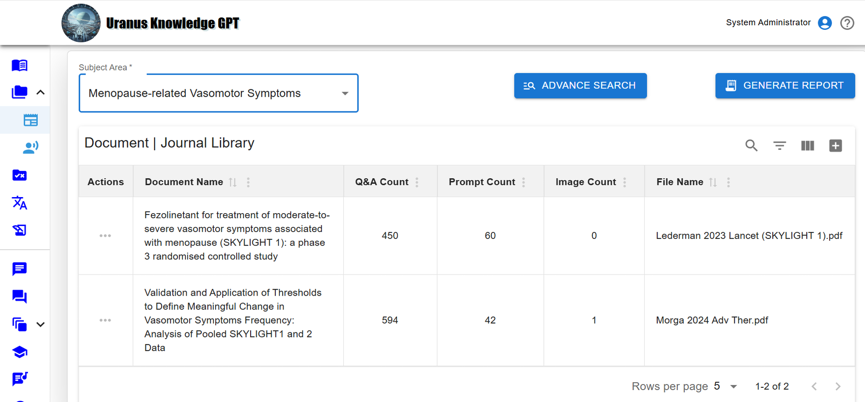Click the table search magnifier icon
The height and width of the screenshot is (402, 865).
pyautogui.click(x=751, y=146)
